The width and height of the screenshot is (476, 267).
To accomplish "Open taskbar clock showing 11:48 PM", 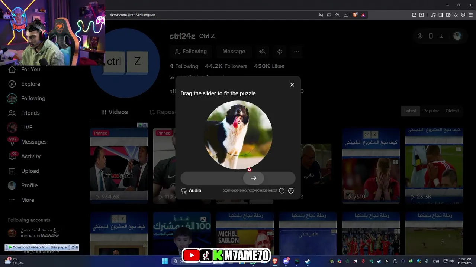I will [x=465, y=261].
